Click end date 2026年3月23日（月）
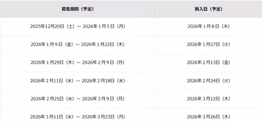Screen dimensions: 262x126 [x=104, y=117]
